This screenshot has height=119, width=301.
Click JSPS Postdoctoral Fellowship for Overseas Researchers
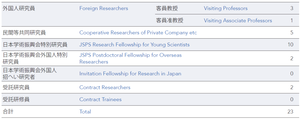coord(131,58)
